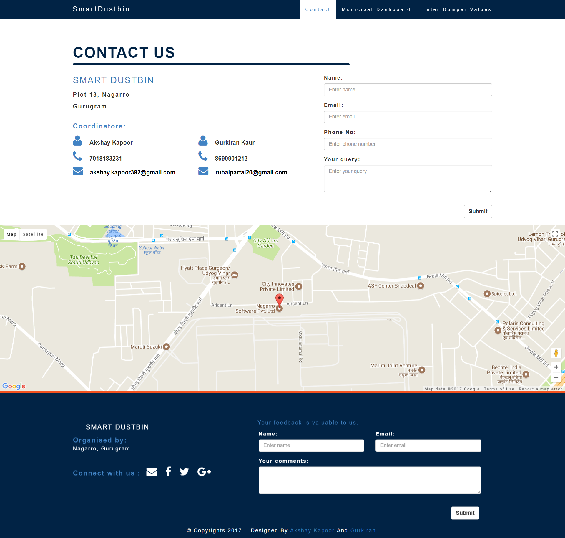Click the SmartDustbin brand logo
The height and width of the screenshot is (538, 565).
pos(101,9)
